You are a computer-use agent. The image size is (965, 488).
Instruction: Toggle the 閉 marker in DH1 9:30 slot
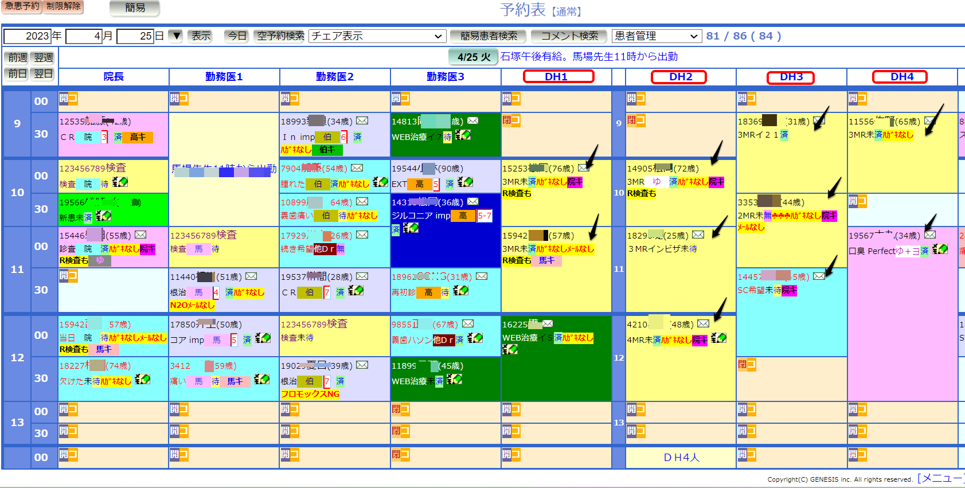coord(506,120)
